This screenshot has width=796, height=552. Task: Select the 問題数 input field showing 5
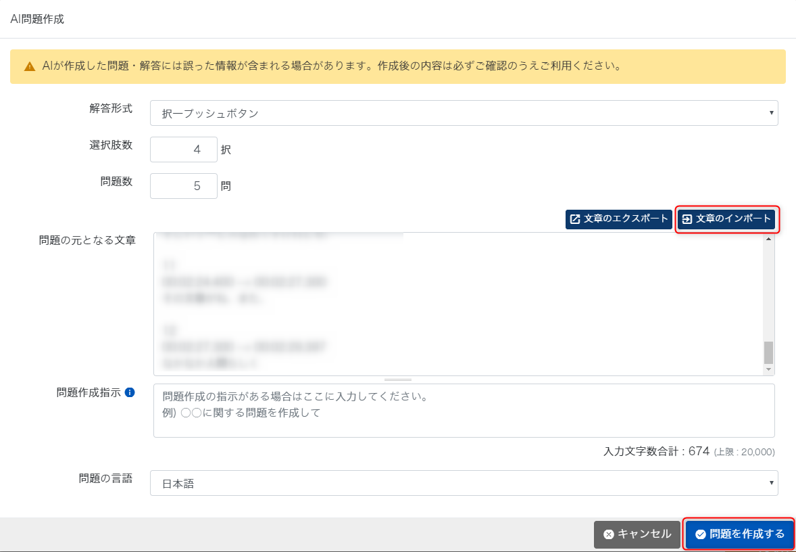click(183, 185)
